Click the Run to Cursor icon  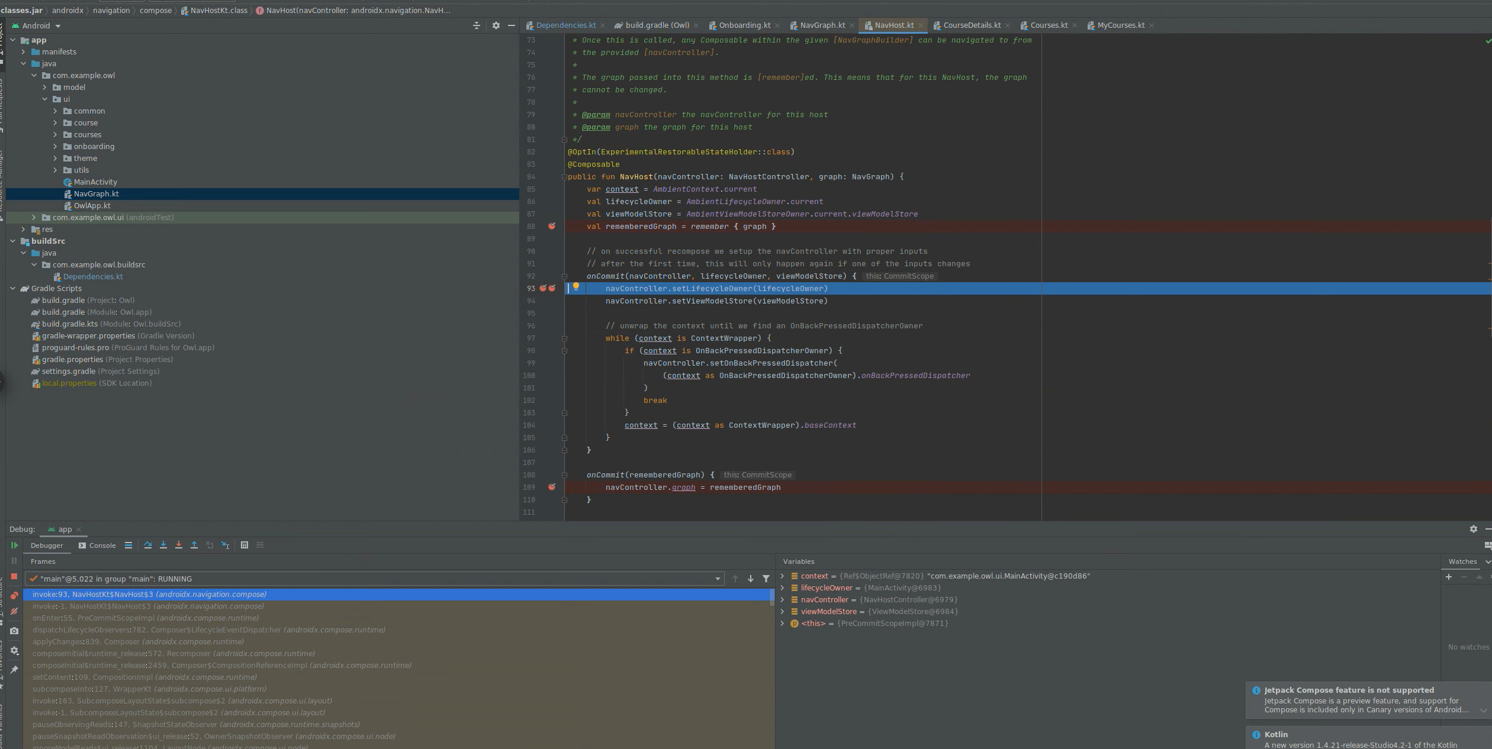point(225,545)
